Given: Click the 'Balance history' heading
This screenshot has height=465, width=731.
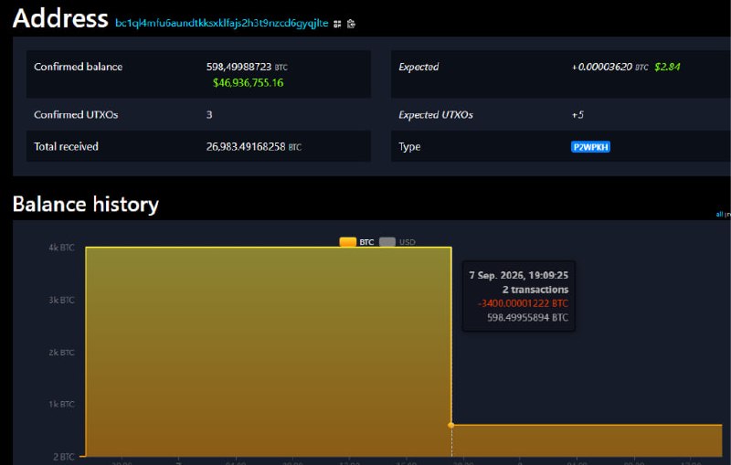Looking at the screenshot, I should (86, 204).
